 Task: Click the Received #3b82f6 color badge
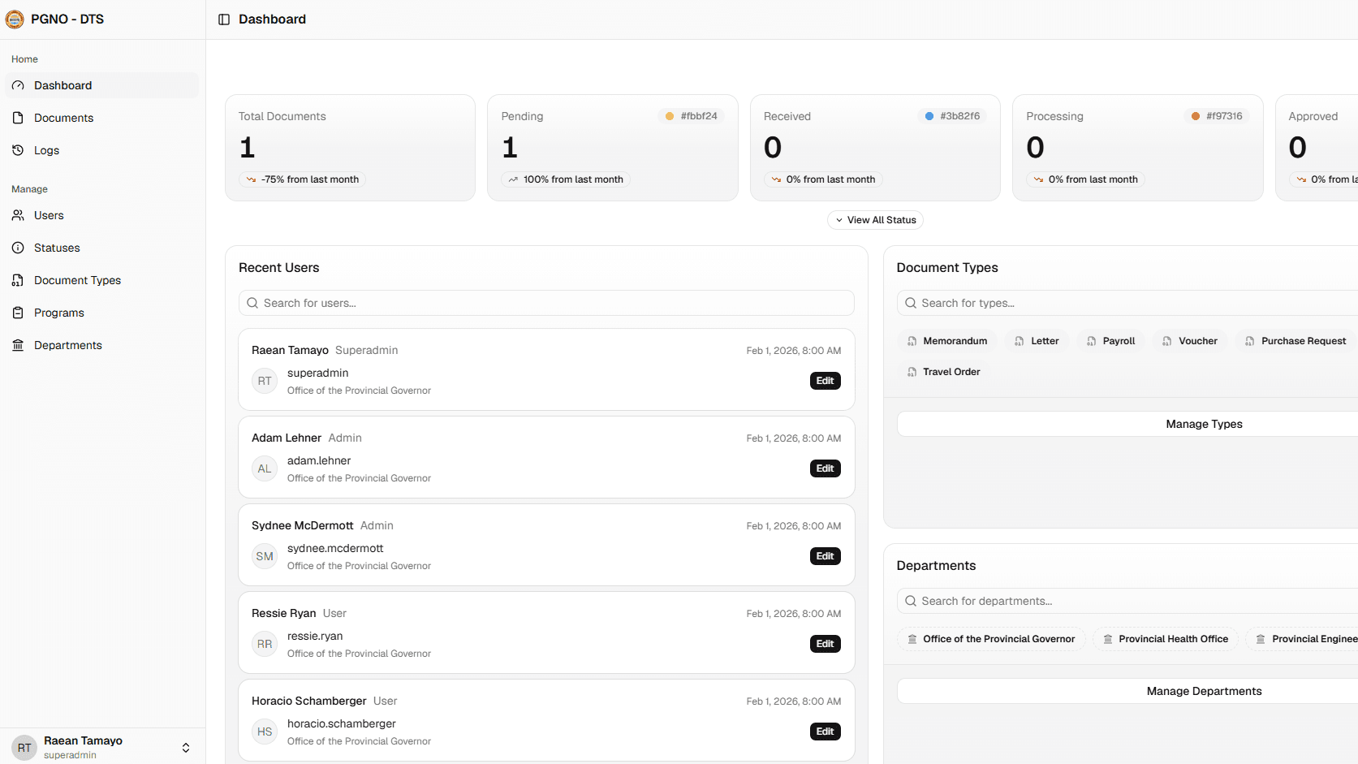point(952,116)
